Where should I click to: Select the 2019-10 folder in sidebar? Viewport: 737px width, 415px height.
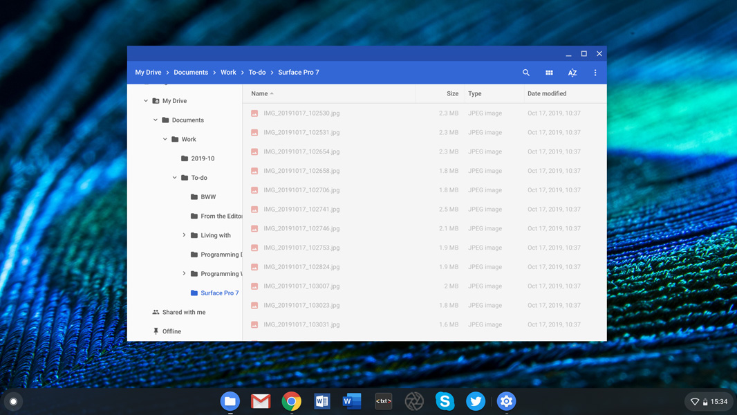[x=203, y=158]
